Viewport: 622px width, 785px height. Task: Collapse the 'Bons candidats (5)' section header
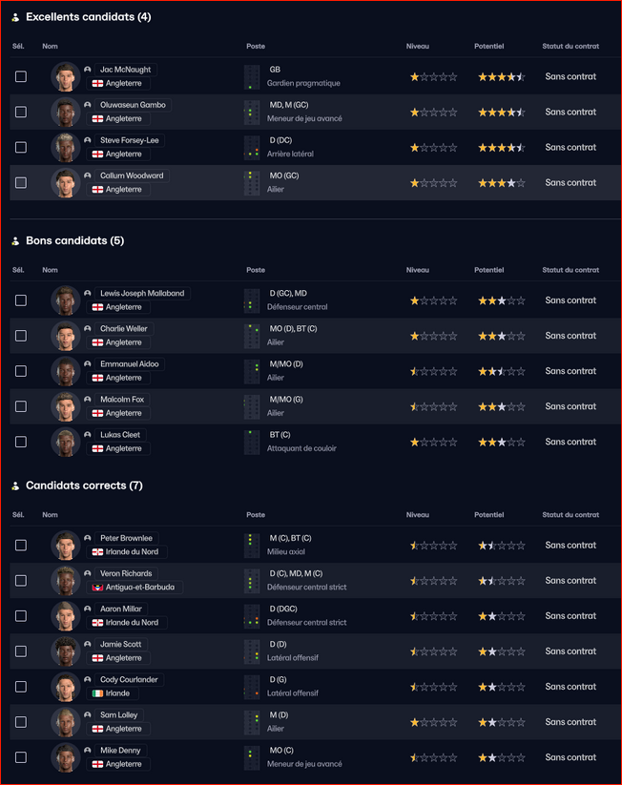pyautogui.click(x=74, y=240)
